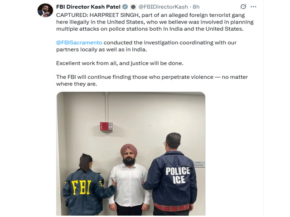Viewport: 290px width, 217px height.
Task: Open the FBI Director Kash Patel display name
Action: [x=88, y=7]
